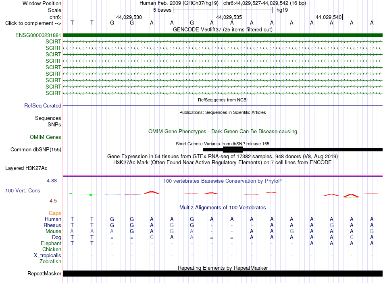The image size is (383, 283).
Task: Click the X_tropicalis species label
Action: tap(48, 256)
